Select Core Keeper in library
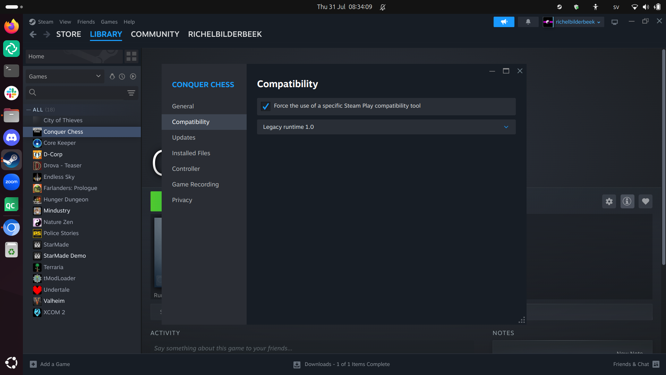666x375 pixels. [82, 143]
